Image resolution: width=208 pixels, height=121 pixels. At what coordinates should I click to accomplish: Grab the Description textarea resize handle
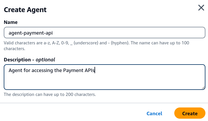point(203,88)
